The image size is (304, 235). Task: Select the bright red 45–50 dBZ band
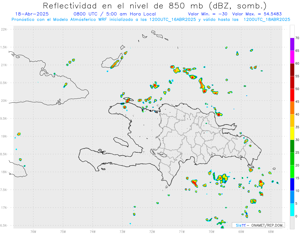coord(292,95)
